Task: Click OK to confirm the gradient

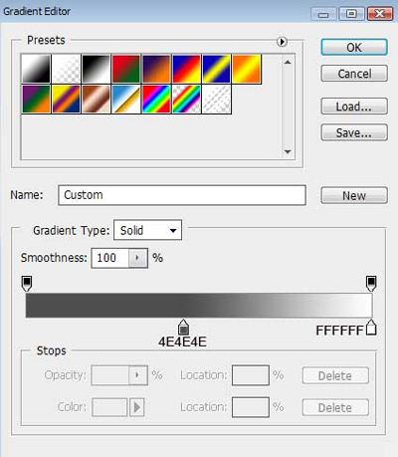Action: pos(354,48)
